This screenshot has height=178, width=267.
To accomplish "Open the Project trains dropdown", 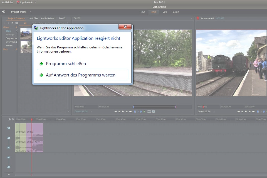I will 31,12.
